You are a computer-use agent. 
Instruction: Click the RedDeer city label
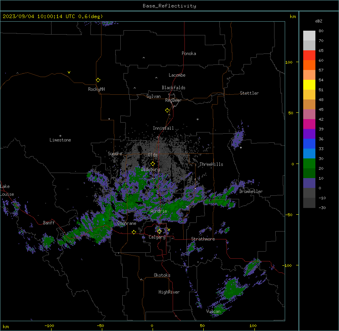pos(173,100)
